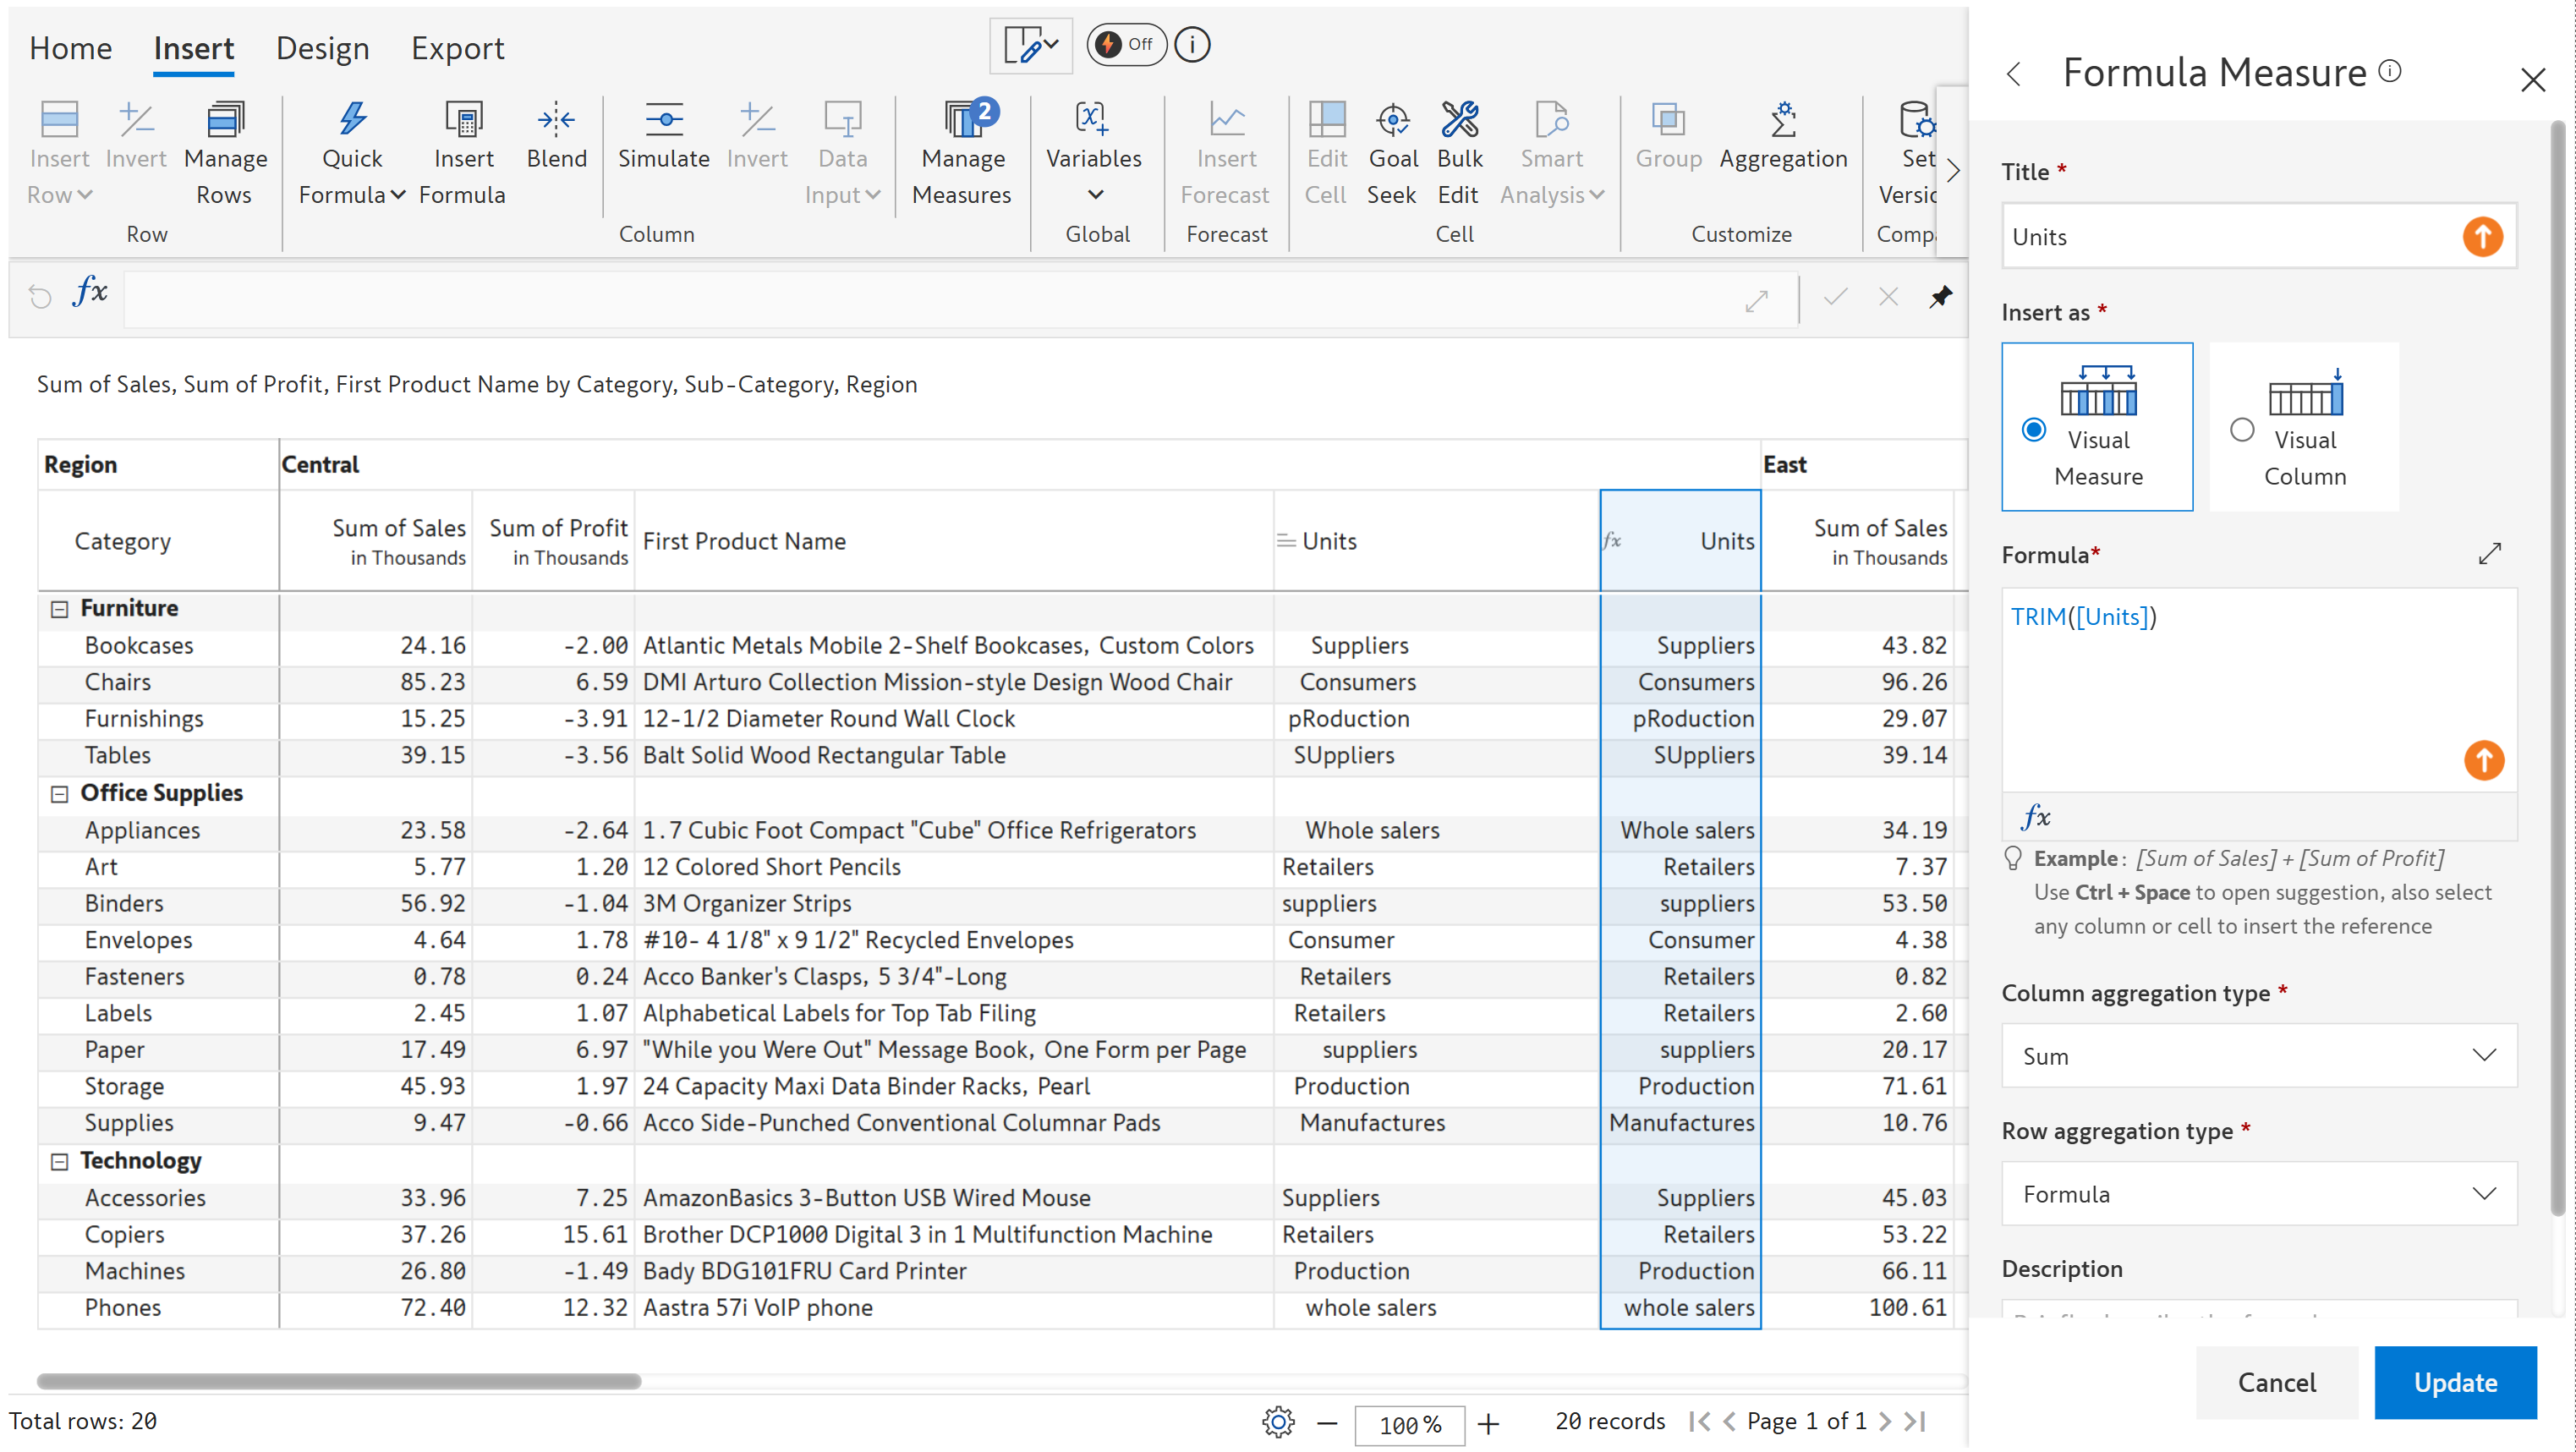
Task: Click the Goal Seek icon
Action: tap(1392, 121)
